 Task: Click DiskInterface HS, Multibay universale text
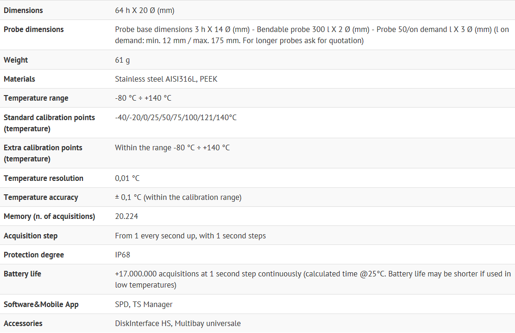coord(178,323)
